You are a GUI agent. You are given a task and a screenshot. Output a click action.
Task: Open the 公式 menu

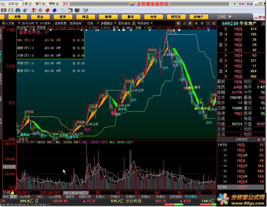click(13, 4)
